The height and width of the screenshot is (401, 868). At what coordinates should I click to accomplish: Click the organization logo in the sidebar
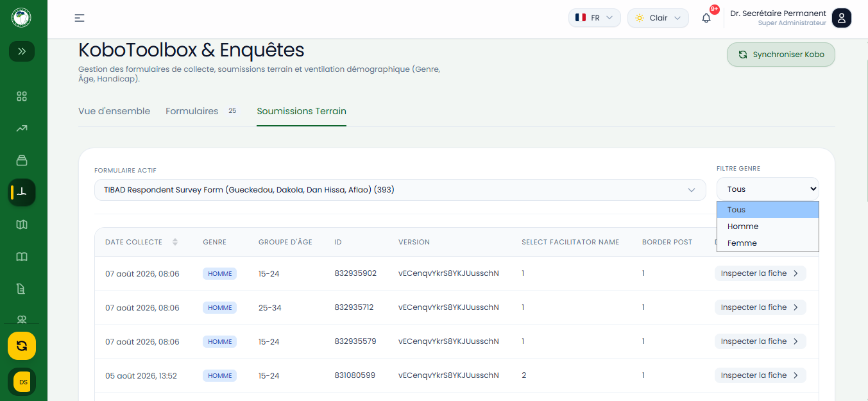coord(22,17)
